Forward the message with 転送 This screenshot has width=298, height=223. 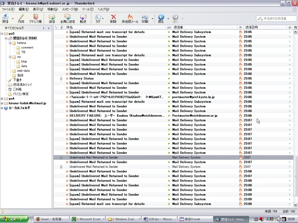click(83, 18)
